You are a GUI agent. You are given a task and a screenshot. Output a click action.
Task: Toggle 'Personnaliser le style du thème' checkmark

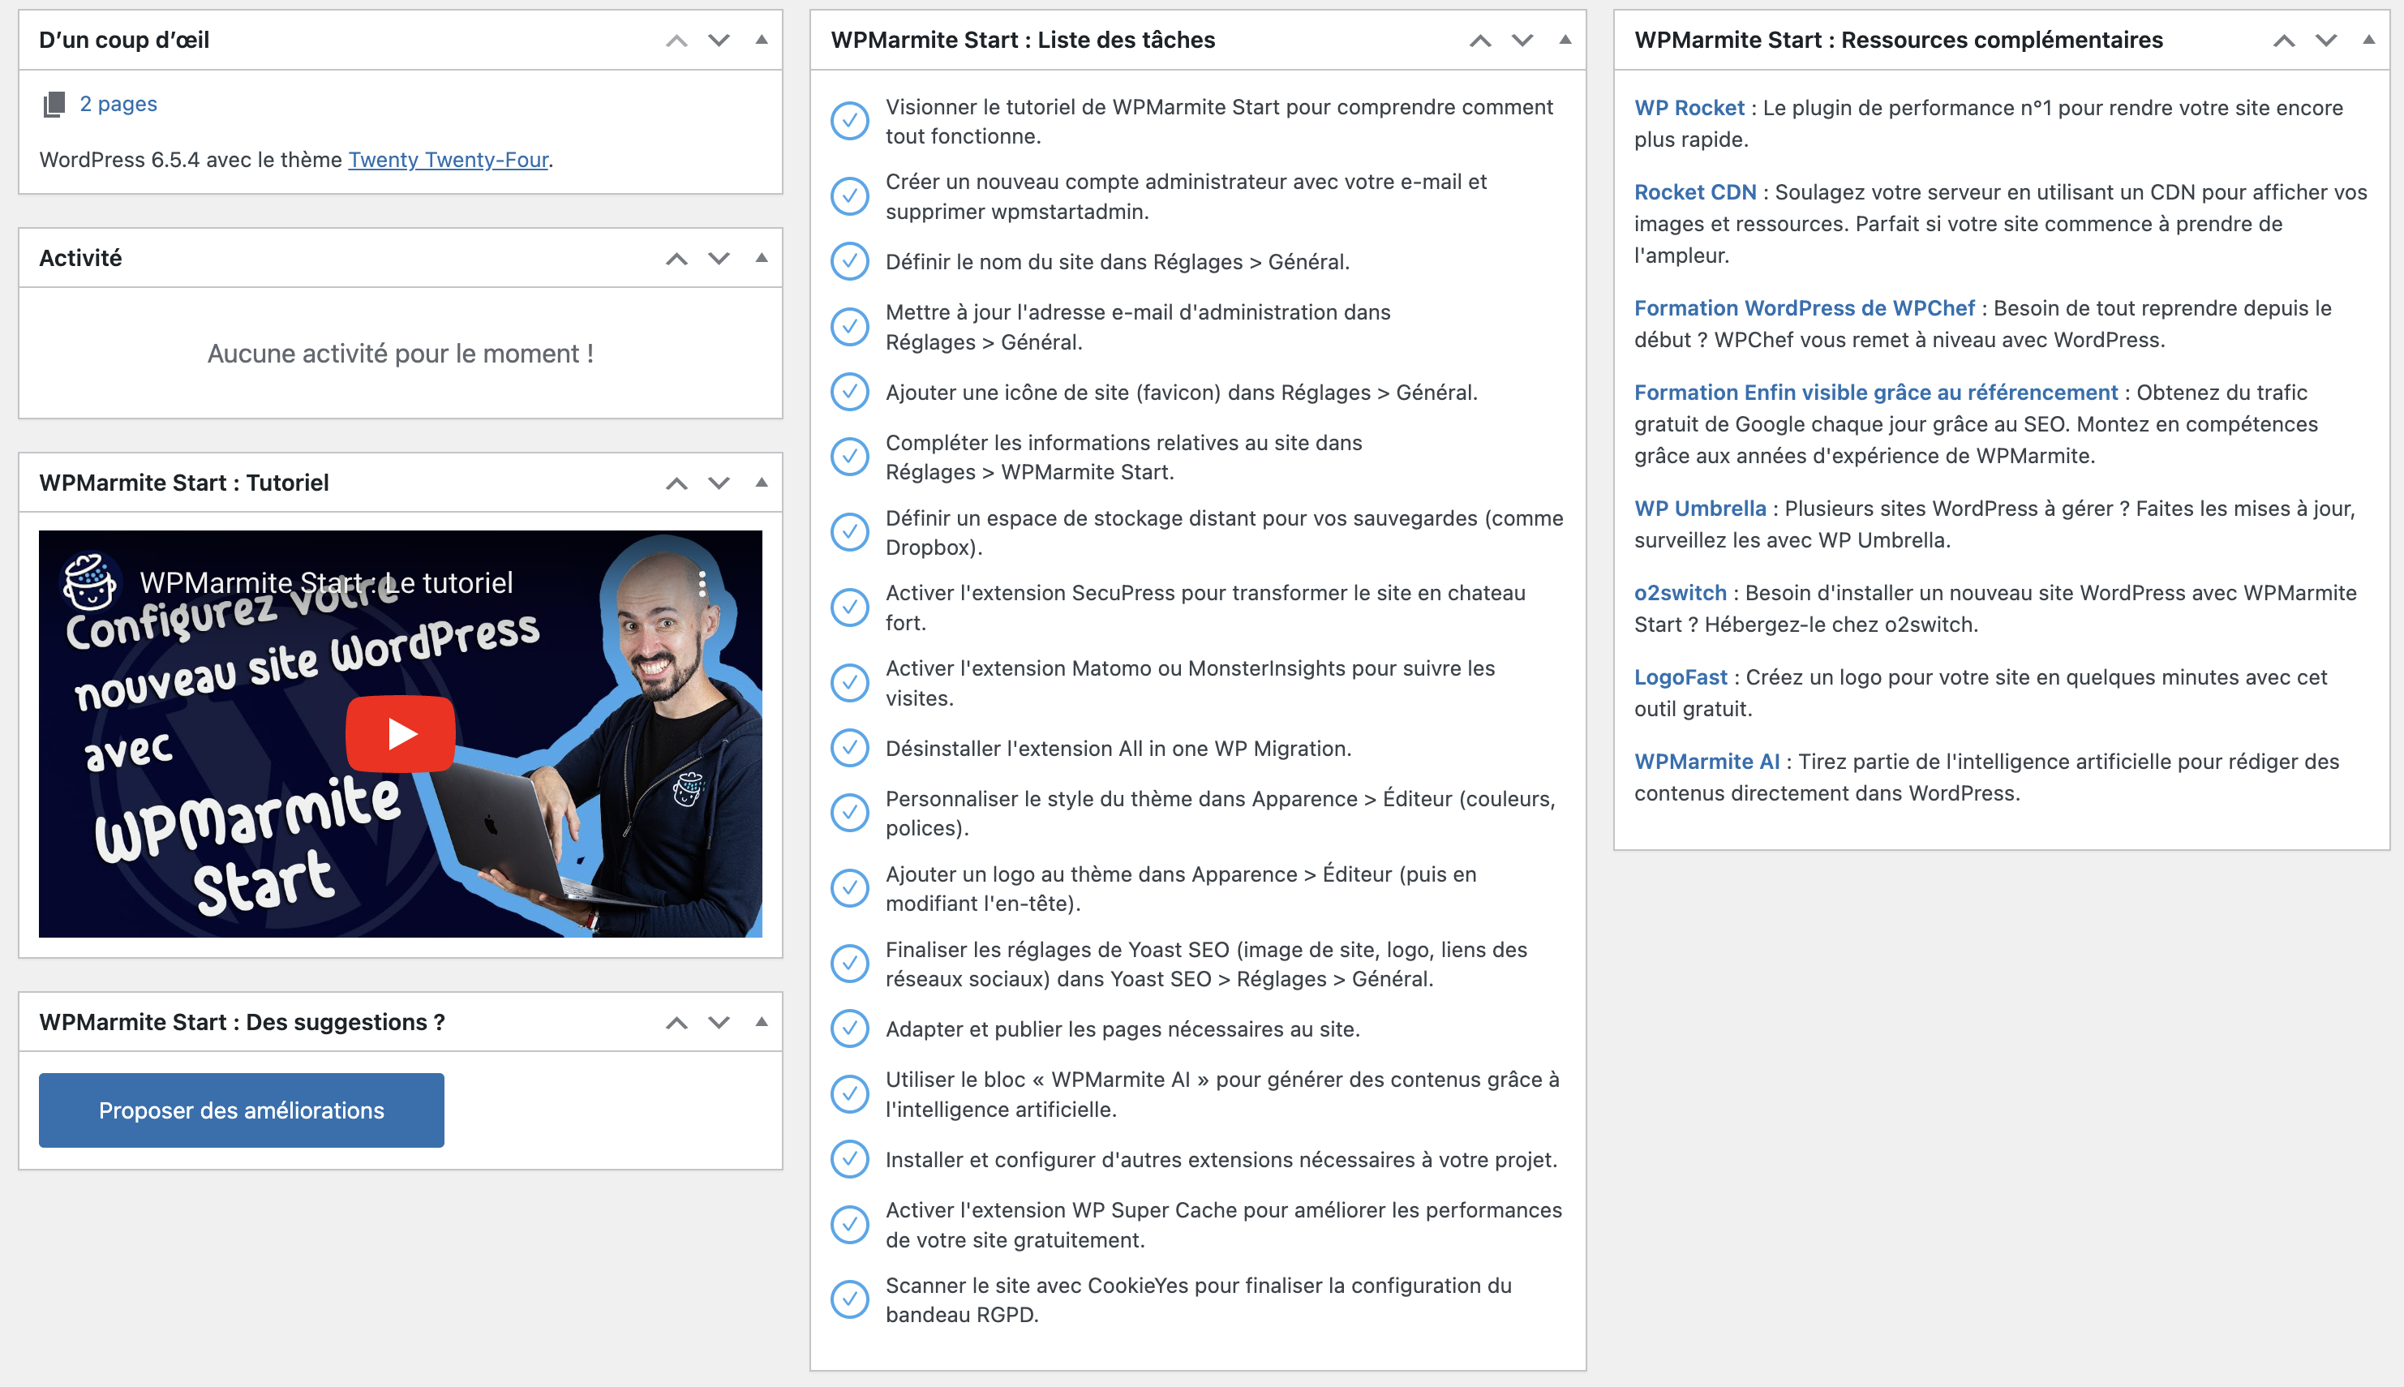849,813
